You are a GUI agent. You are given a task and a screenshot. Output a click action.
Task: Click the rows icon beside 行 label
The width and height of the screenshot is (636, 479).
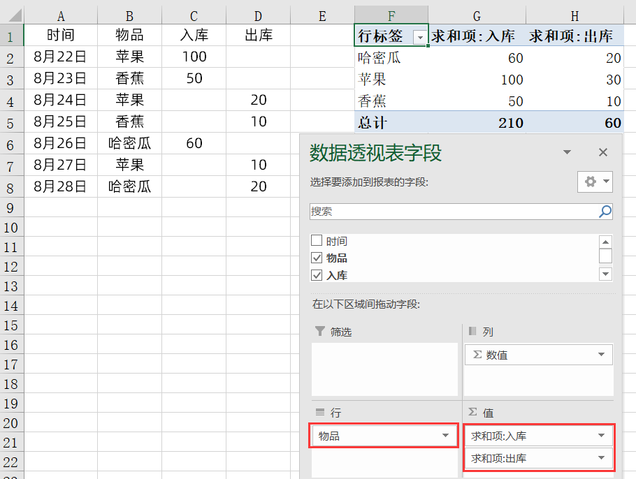pyautogui.click(x=321, y=412)
